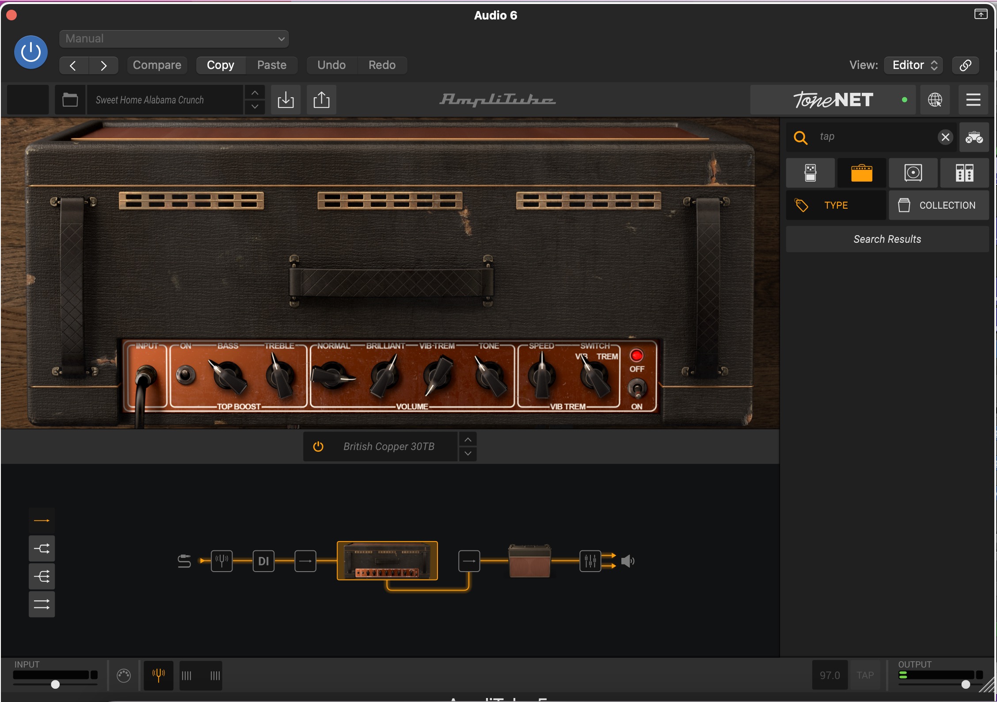Click the globe web icon

click(935, 100)
